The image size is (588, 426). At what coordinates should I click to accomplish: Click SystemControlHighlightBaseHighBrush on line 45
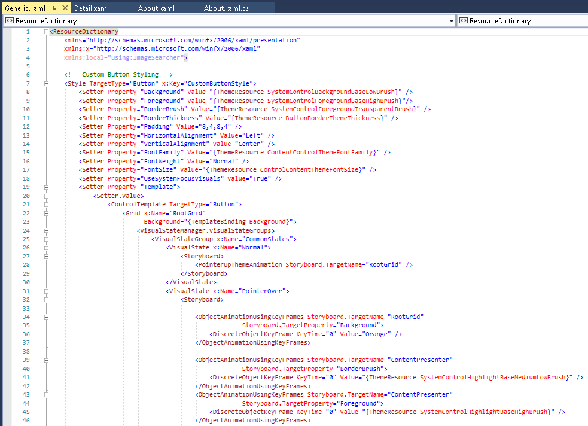coord(483,412)
